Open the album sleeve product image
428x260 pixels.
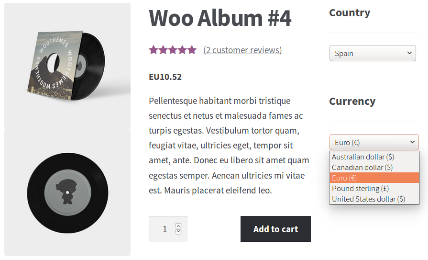pos(67,66)
